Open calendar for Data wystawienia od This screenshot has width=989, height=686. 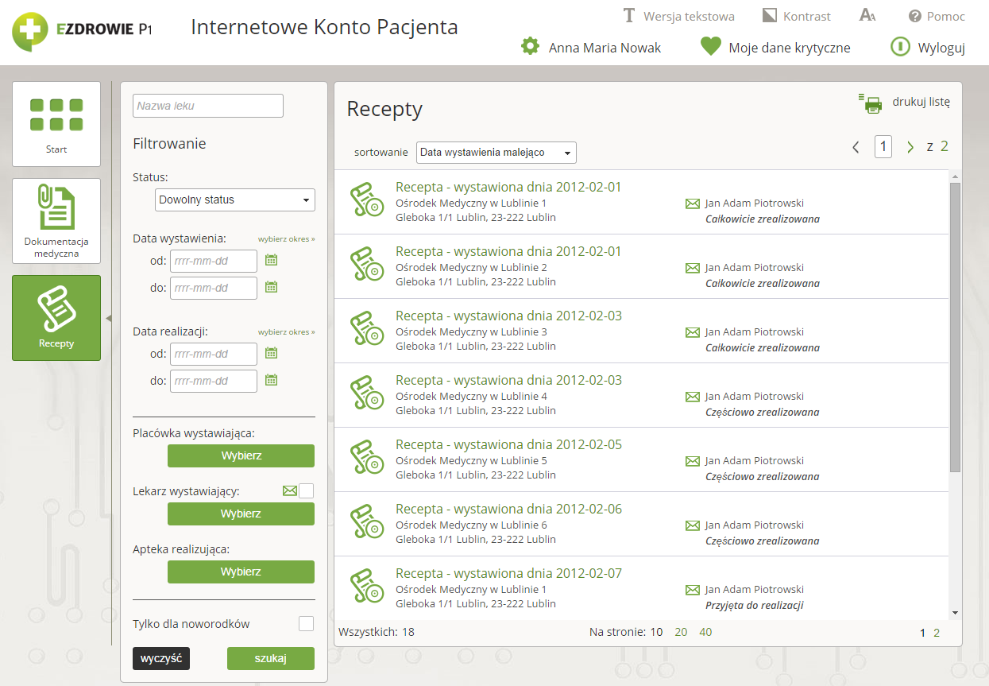tap(271, 260)
